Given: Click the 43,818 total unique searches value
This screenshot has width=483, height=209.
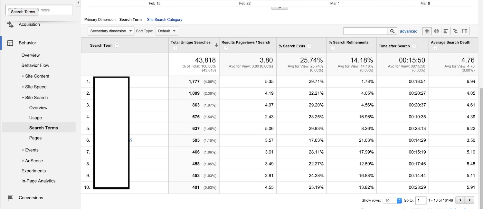Looking at the screenshot, I should click(205, 60).
